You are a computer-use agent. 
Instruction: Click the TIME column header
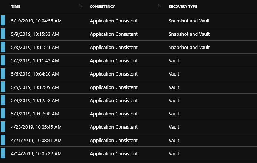click(x=16, y=7)
